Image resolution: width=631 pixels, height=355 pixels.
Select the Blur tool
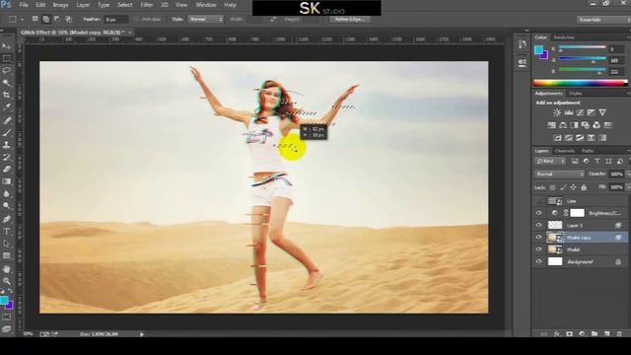point(7,193)
